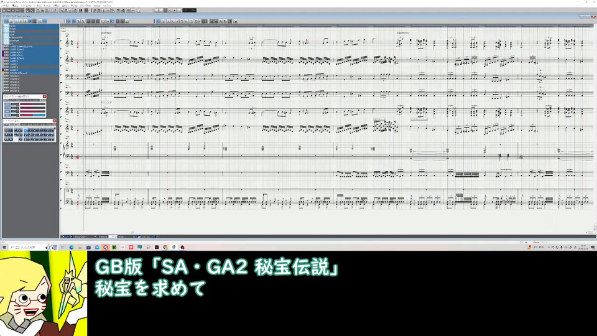The height and width of the screenshot is (336, 597).
Task: Open the notification center icon in system tray
Action: pyautogui.click(x=593, y=247)
